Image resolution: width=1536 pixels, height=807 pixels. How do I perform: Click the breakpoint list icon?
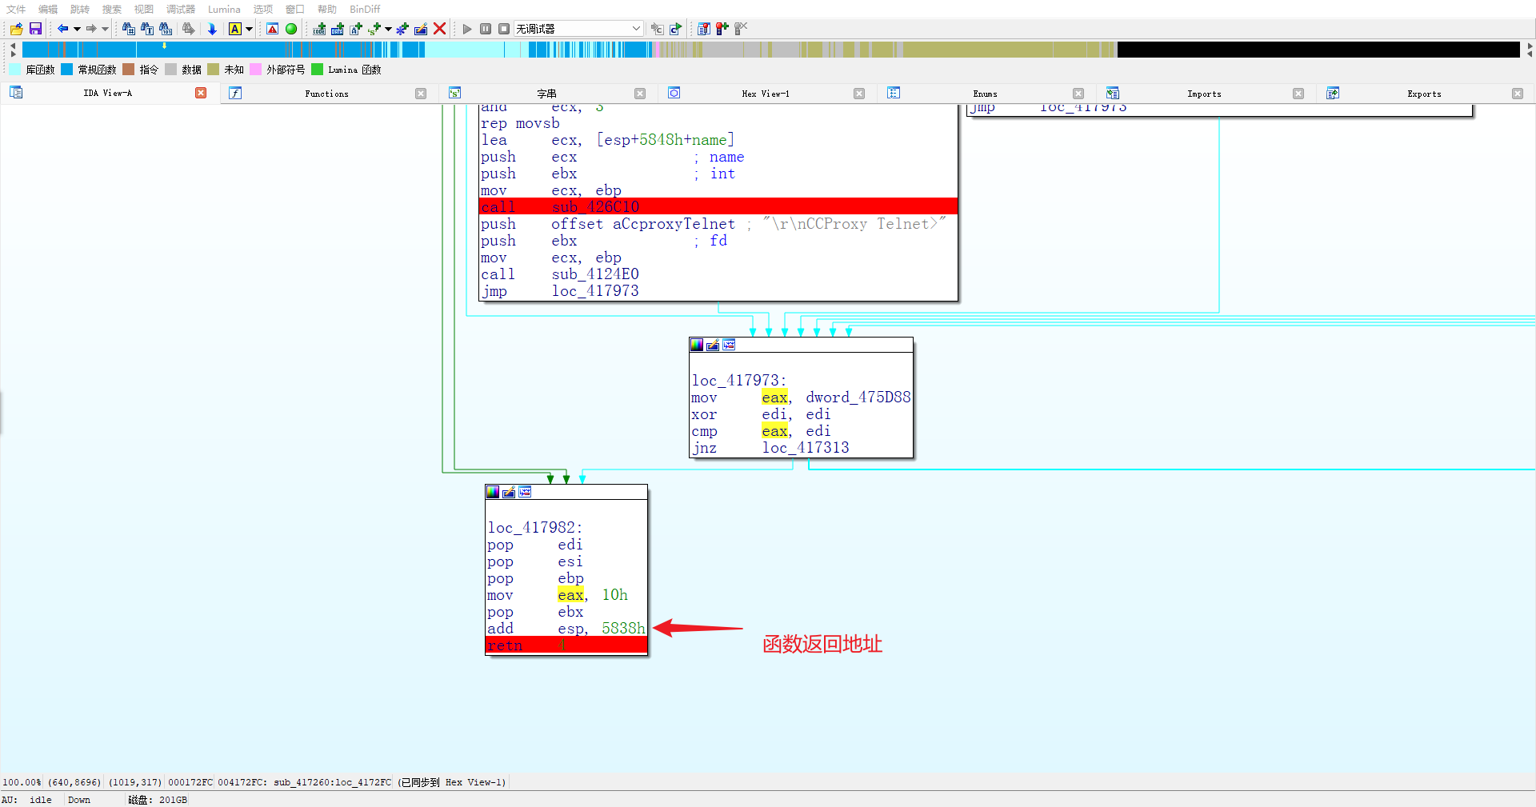click(704, 29)
